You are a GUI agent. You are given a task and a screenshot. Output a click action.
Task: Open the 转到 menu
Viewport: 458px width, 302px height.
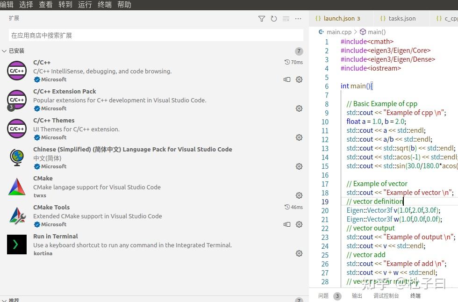pos(65,5)
